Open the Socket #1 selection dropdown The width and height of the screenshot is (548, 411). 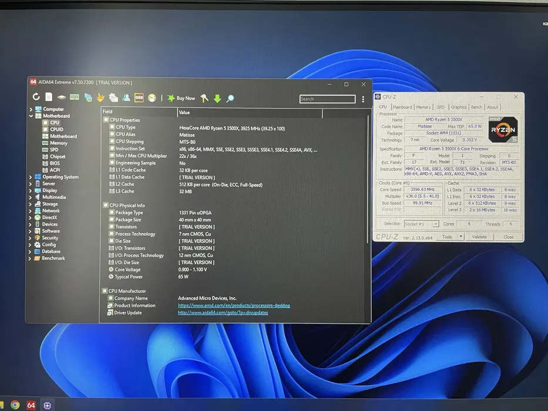421,224
